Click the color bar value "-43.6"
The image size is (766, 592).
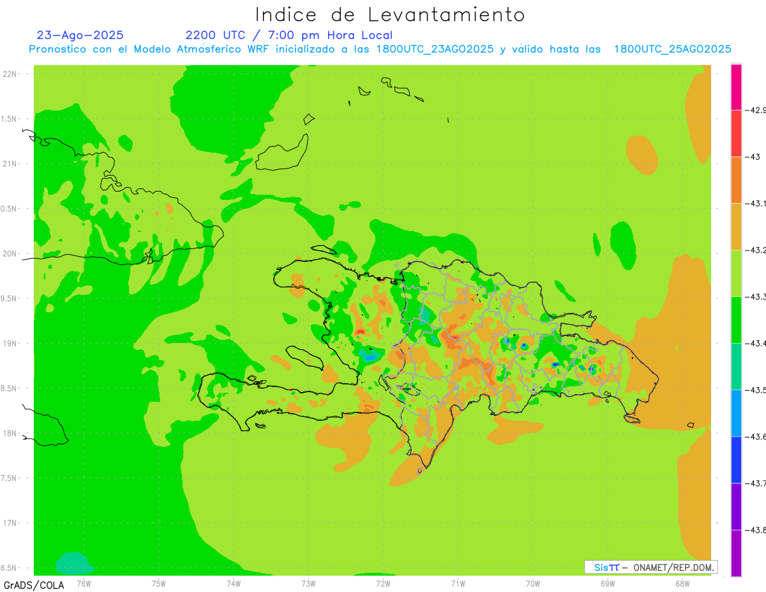click(x=756, y=436)
